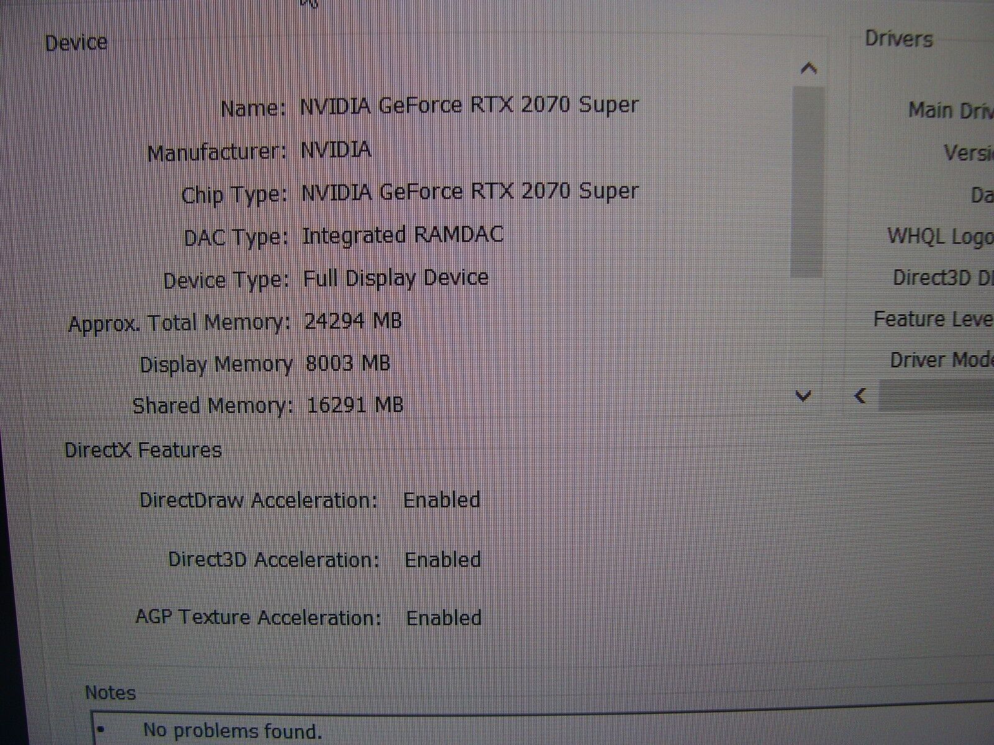Click the Drivers panel scroll-left arrow
994x745 pixels.
point(861,396)
